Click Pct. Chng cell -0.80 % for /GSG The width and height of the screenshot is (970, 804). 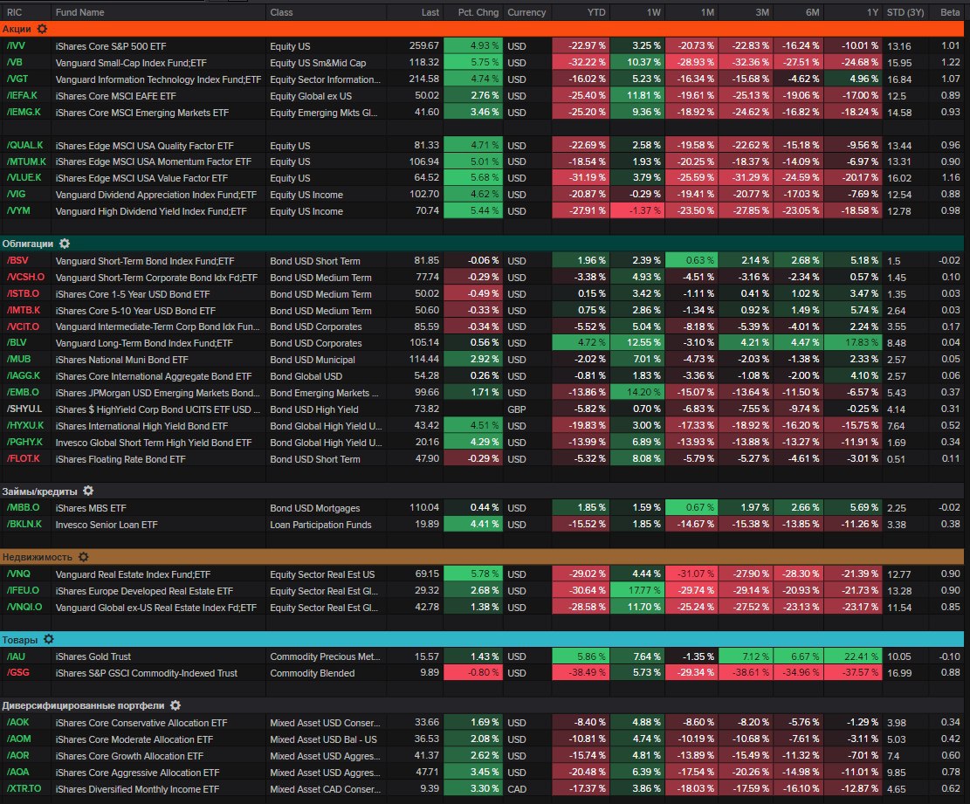(473, 672)
